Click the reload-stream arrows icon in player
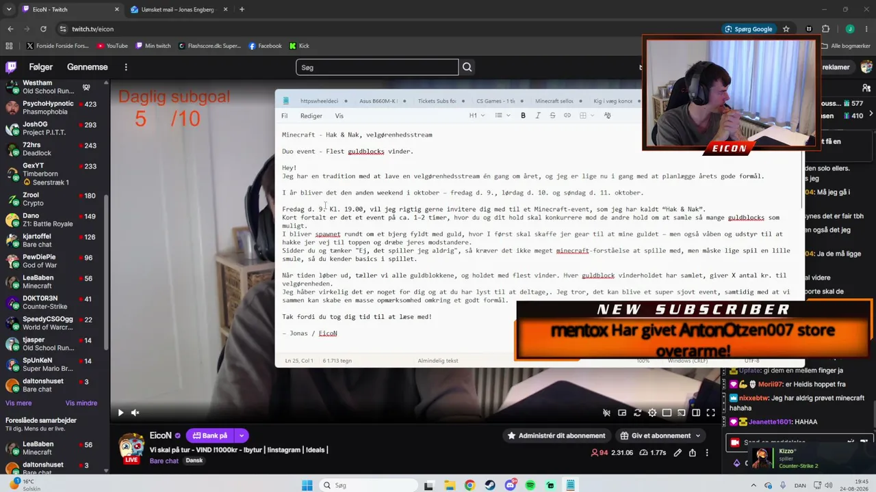876x492 pixels. [x=637, y=413]
